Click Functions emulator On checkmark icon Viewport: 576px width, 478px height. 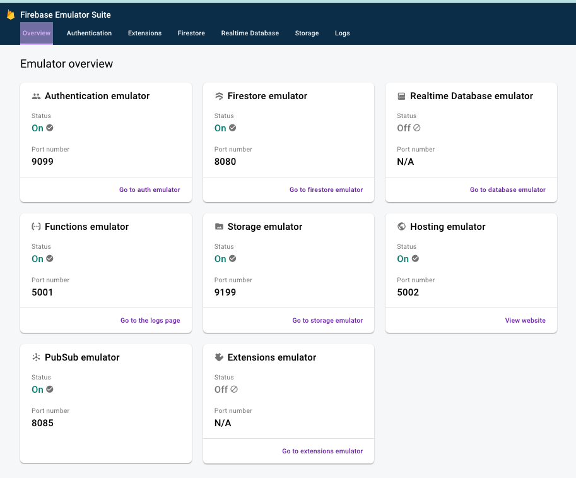50,258
